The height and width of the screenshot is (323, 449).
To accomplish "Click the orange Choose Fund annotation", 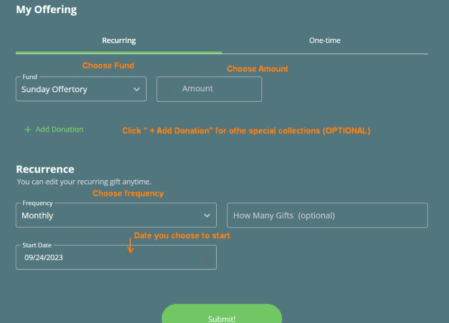I will [108, 66].
